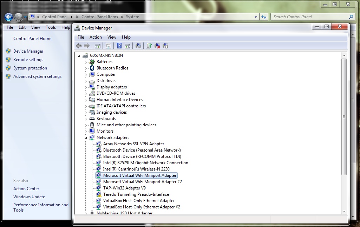
Task: Open the View menu in Device Manager
Action: [112, 37]
